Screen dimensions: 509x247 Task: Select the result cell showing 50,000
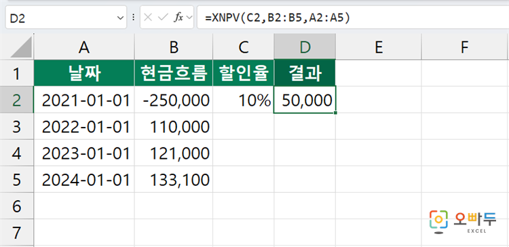(x=305, y=100)
